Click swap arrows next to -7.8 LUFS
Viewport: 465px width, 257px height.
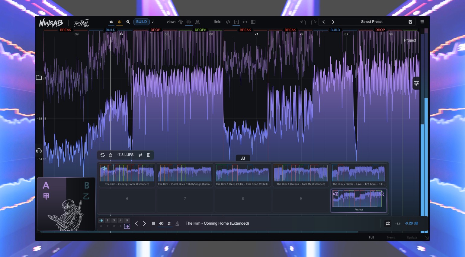pos(140,155)
